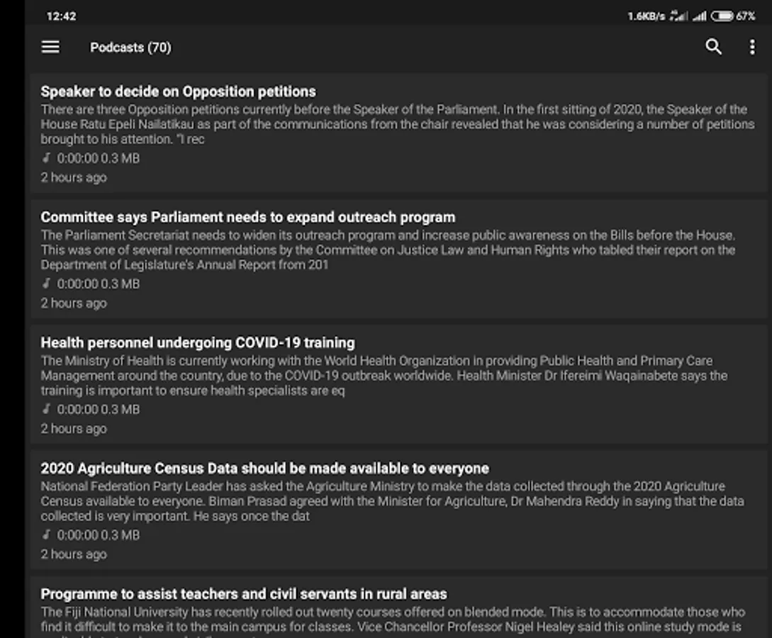Click the music note icon under Opposition petitions

pos(47,158)
